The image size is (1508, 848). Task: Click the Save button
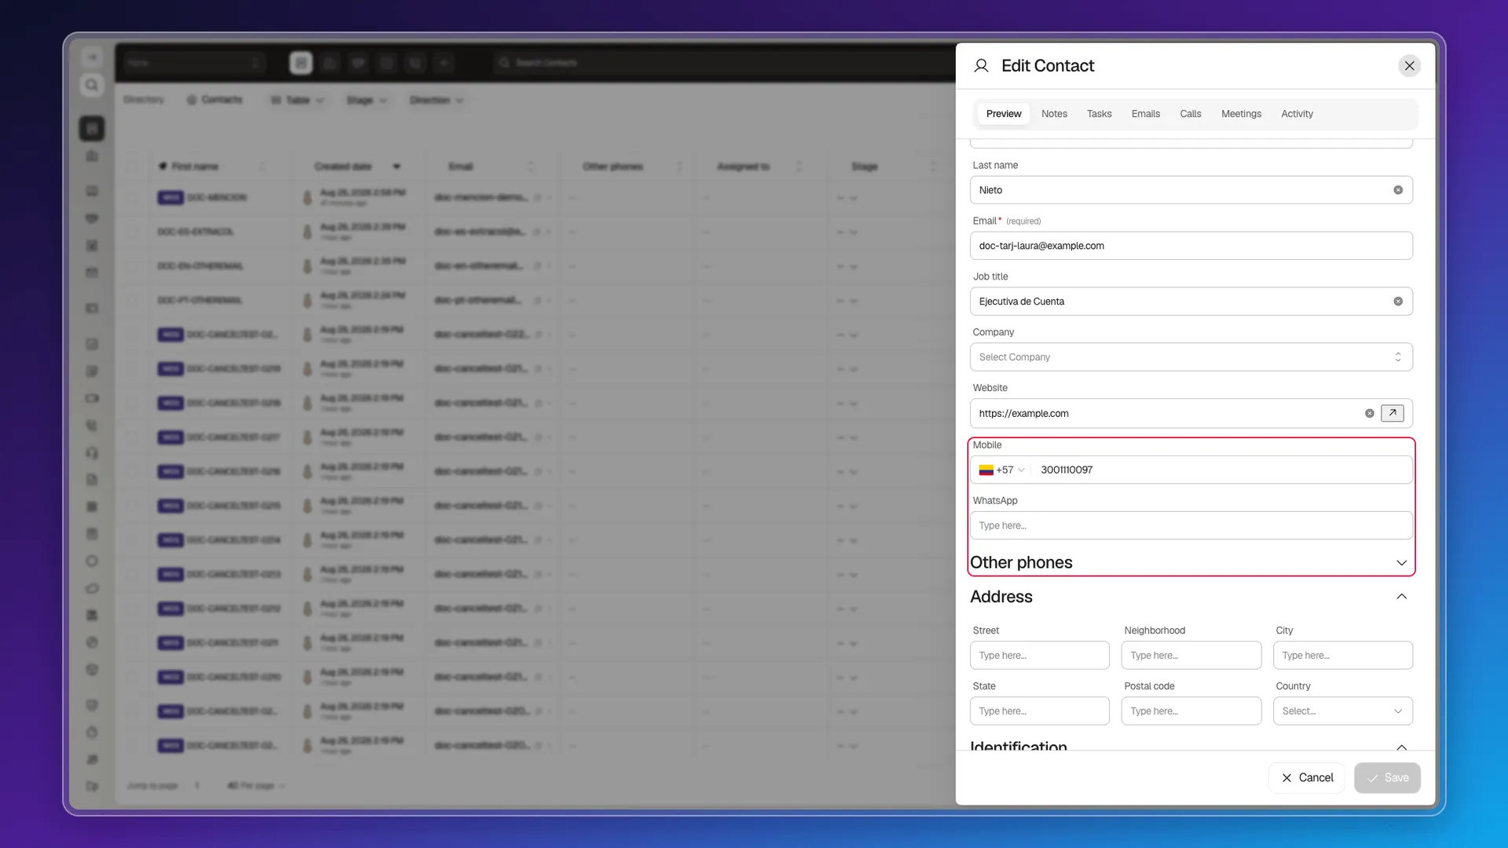[x=1387, y=778]
